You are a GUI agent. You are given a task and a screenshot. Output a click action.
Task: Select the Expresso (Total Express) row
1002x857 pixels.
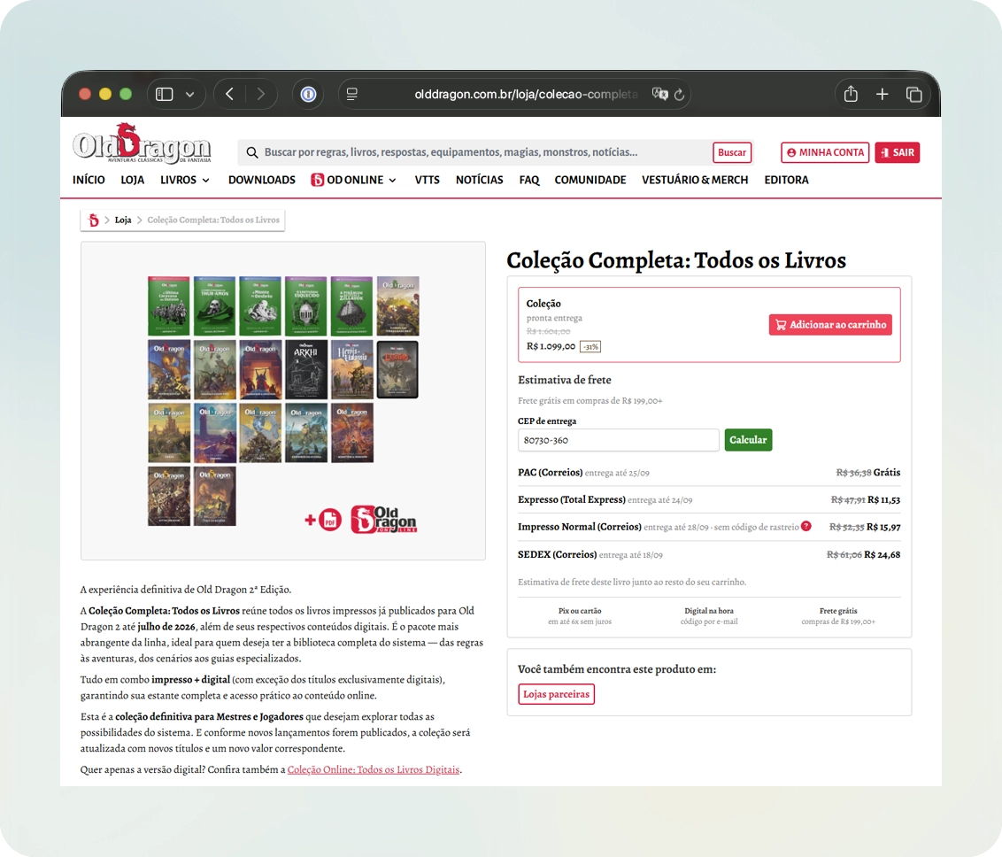(709, 499)
